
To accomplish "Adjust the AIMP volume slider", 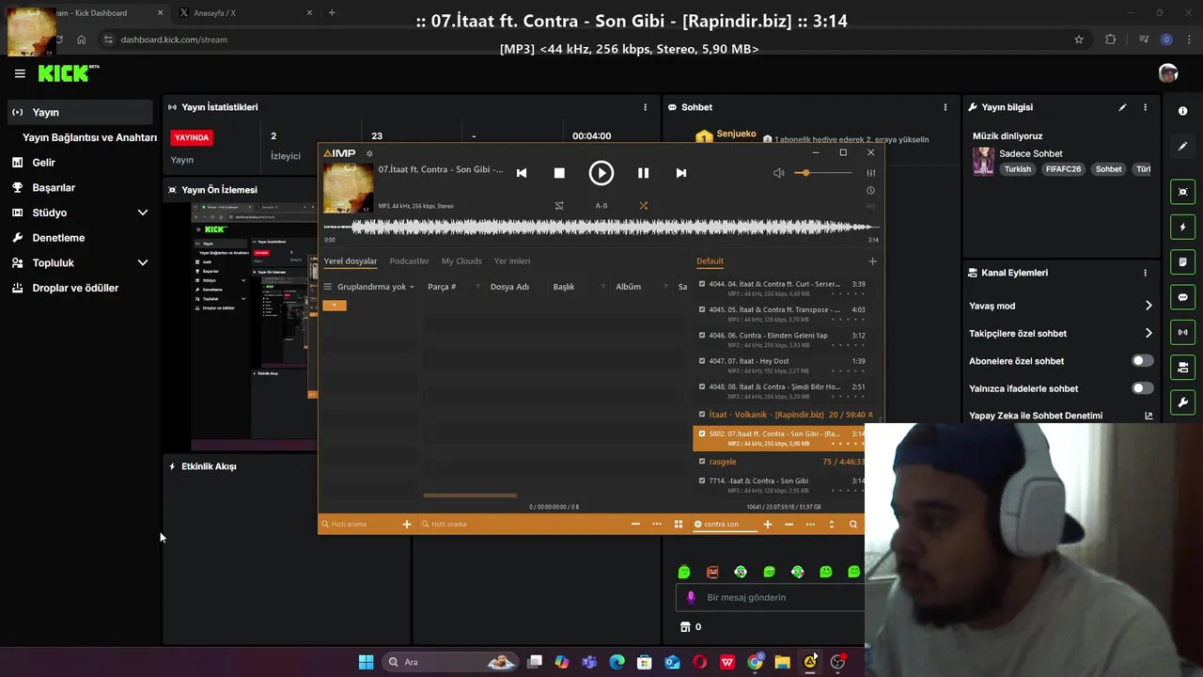I will tap(823, 173).
